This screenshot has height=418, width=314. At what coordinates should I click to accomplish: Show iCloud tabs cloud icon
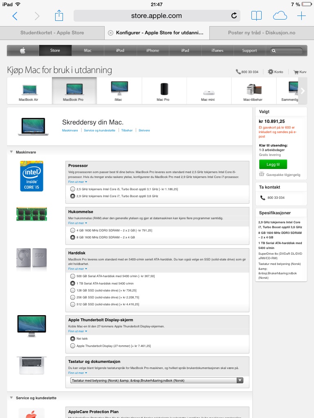click(x=280, y=16)
